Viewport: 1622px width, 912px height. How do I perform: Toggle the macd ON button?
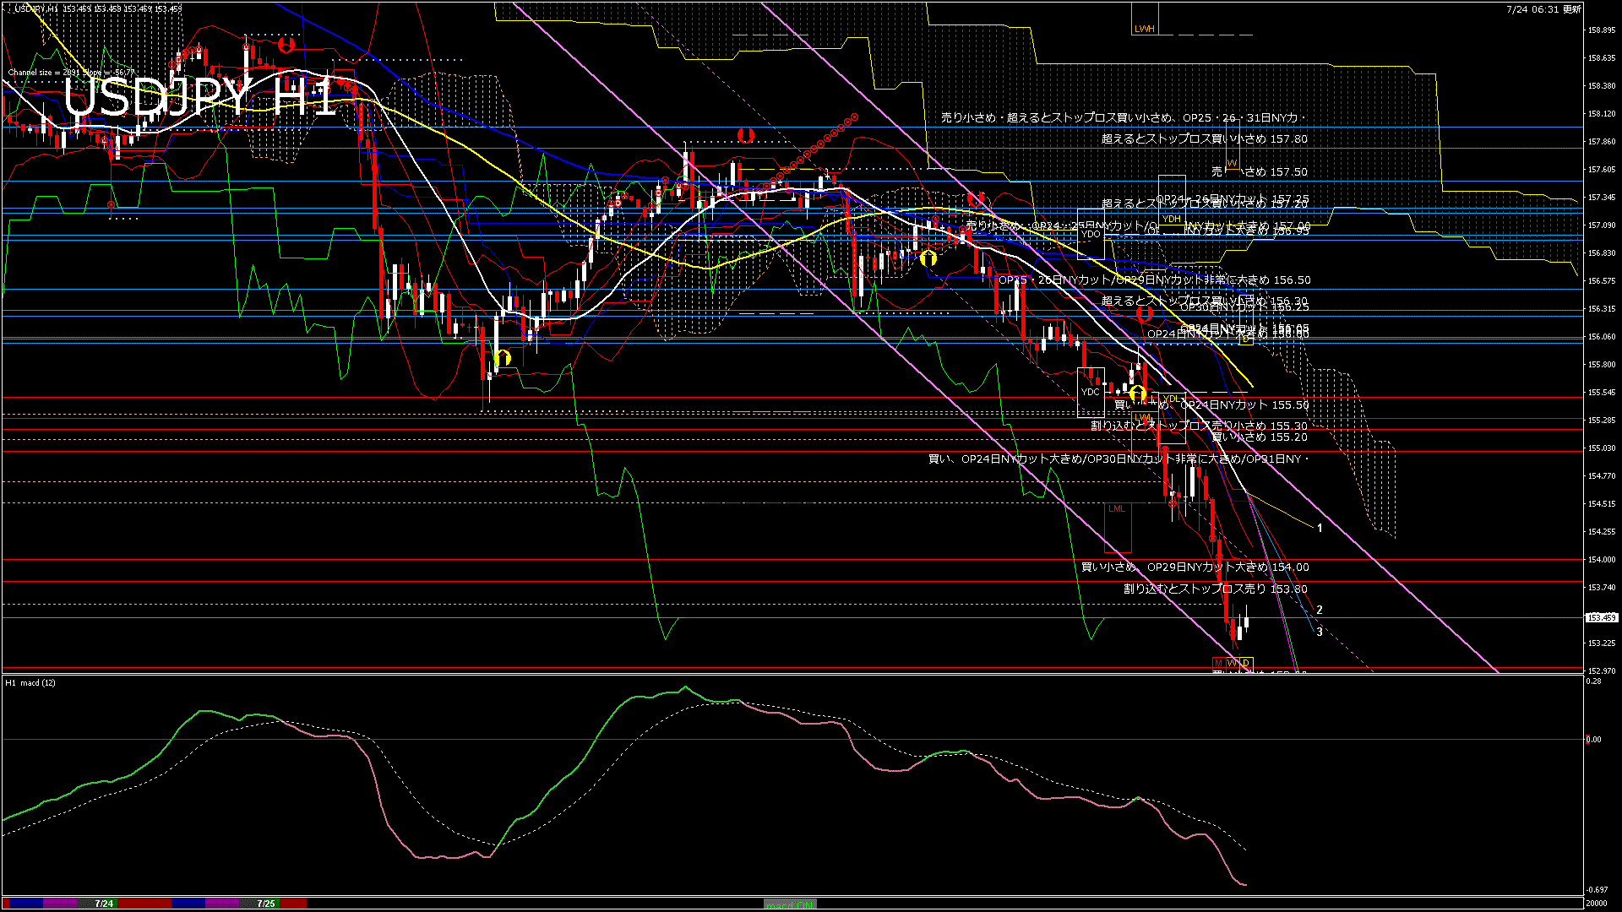(x=790, y=904)
